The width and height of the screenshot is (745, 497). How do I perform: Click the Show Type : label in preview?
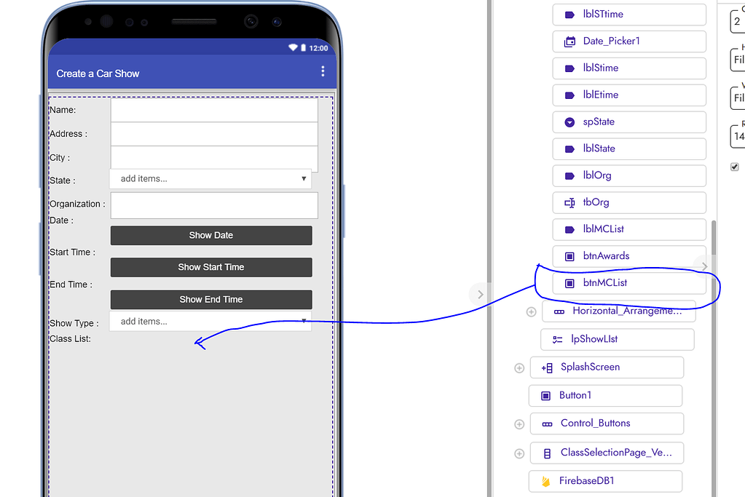pyautogui.click(x=74, y=323)
